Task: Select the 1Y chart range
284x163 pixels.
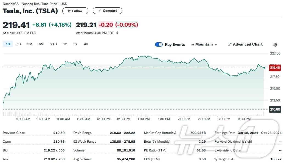Action: coord(65,44)
